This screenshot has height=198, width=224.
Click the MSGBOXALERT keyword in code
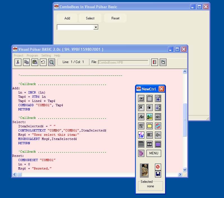click(29, 139)
